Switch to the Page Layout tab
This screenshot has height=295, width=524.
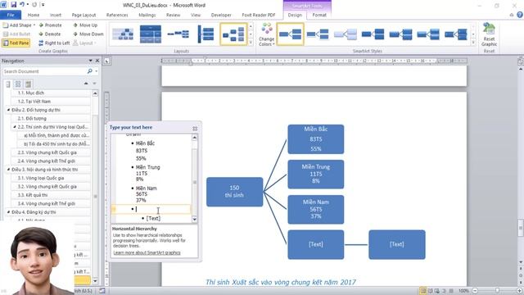84,15
